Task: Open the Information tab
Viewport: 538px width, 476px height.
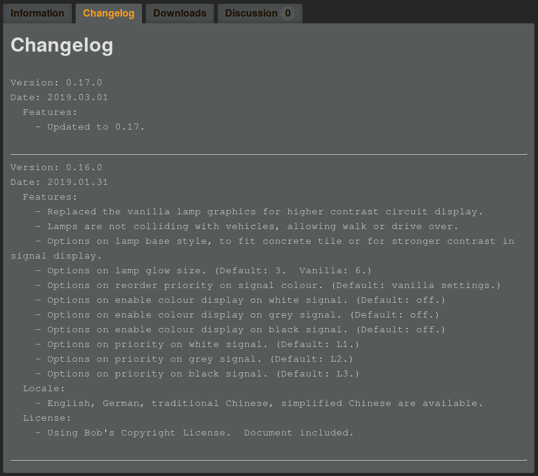Action: click(x=38, y=14)
